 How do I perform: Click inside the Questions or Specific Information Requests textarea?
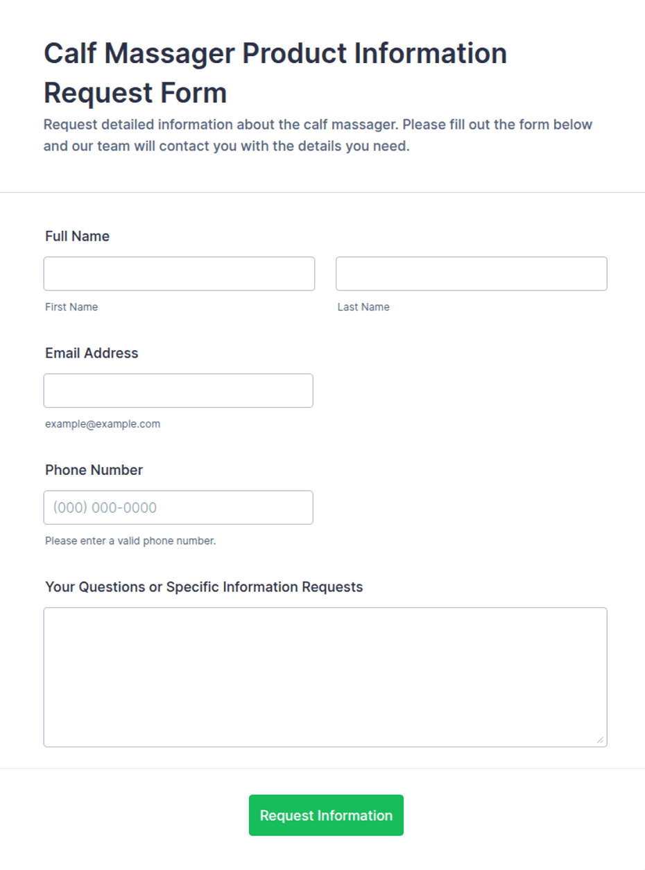click(325, 677)
